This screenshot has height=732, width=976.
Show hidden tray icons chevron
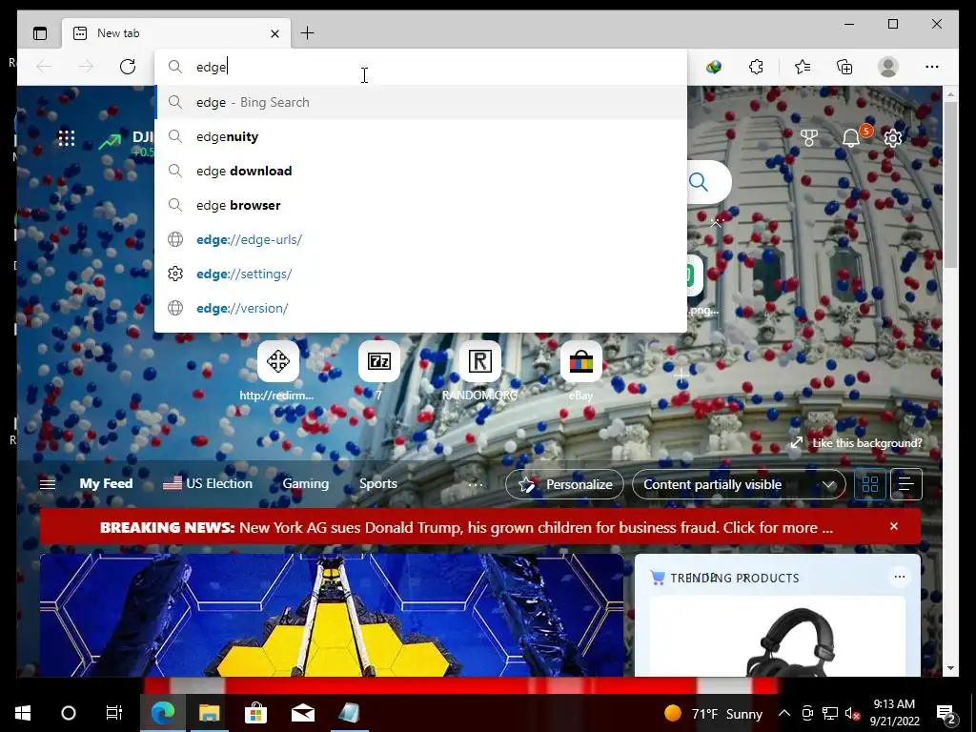coord(784,713)
